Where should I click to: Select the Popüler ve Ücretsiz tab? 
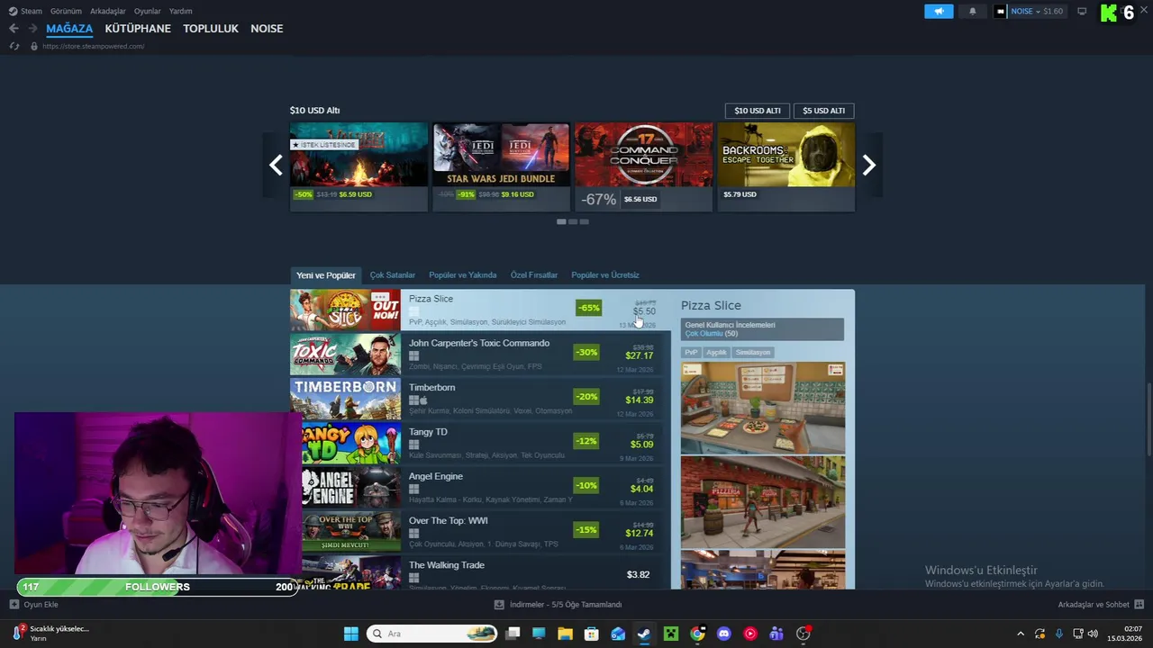[605, 275]
